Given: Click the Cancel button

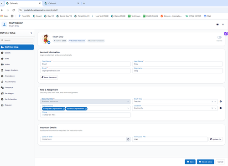Looking at the screenshot, I should pyautogui.click(x=220, y=162).
